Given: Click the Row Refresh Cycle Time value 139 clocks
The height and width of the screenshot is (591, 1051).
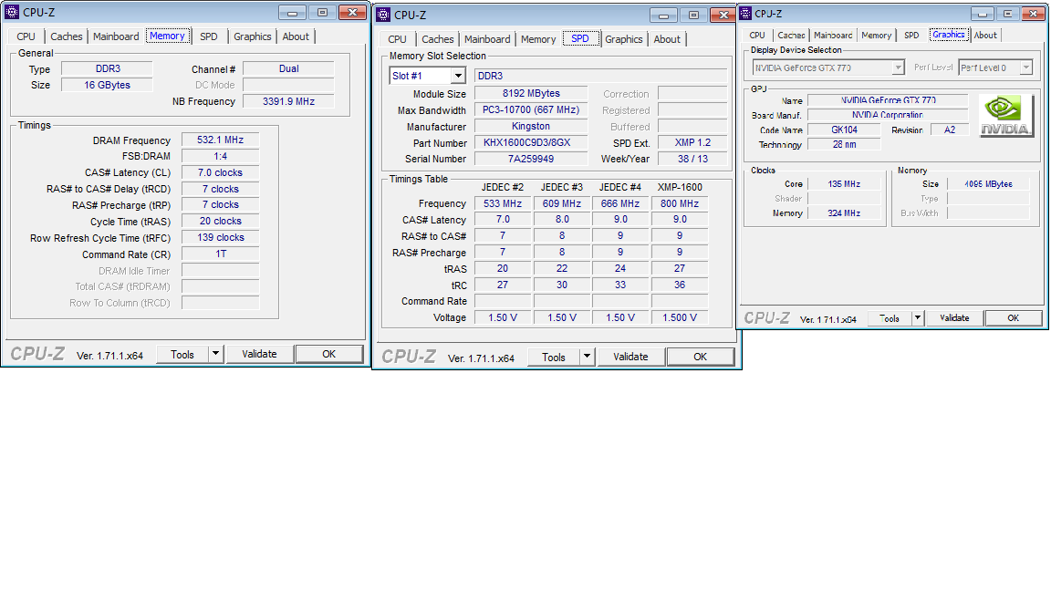Looking at the screenshot, I should click(x=220, y=237).
